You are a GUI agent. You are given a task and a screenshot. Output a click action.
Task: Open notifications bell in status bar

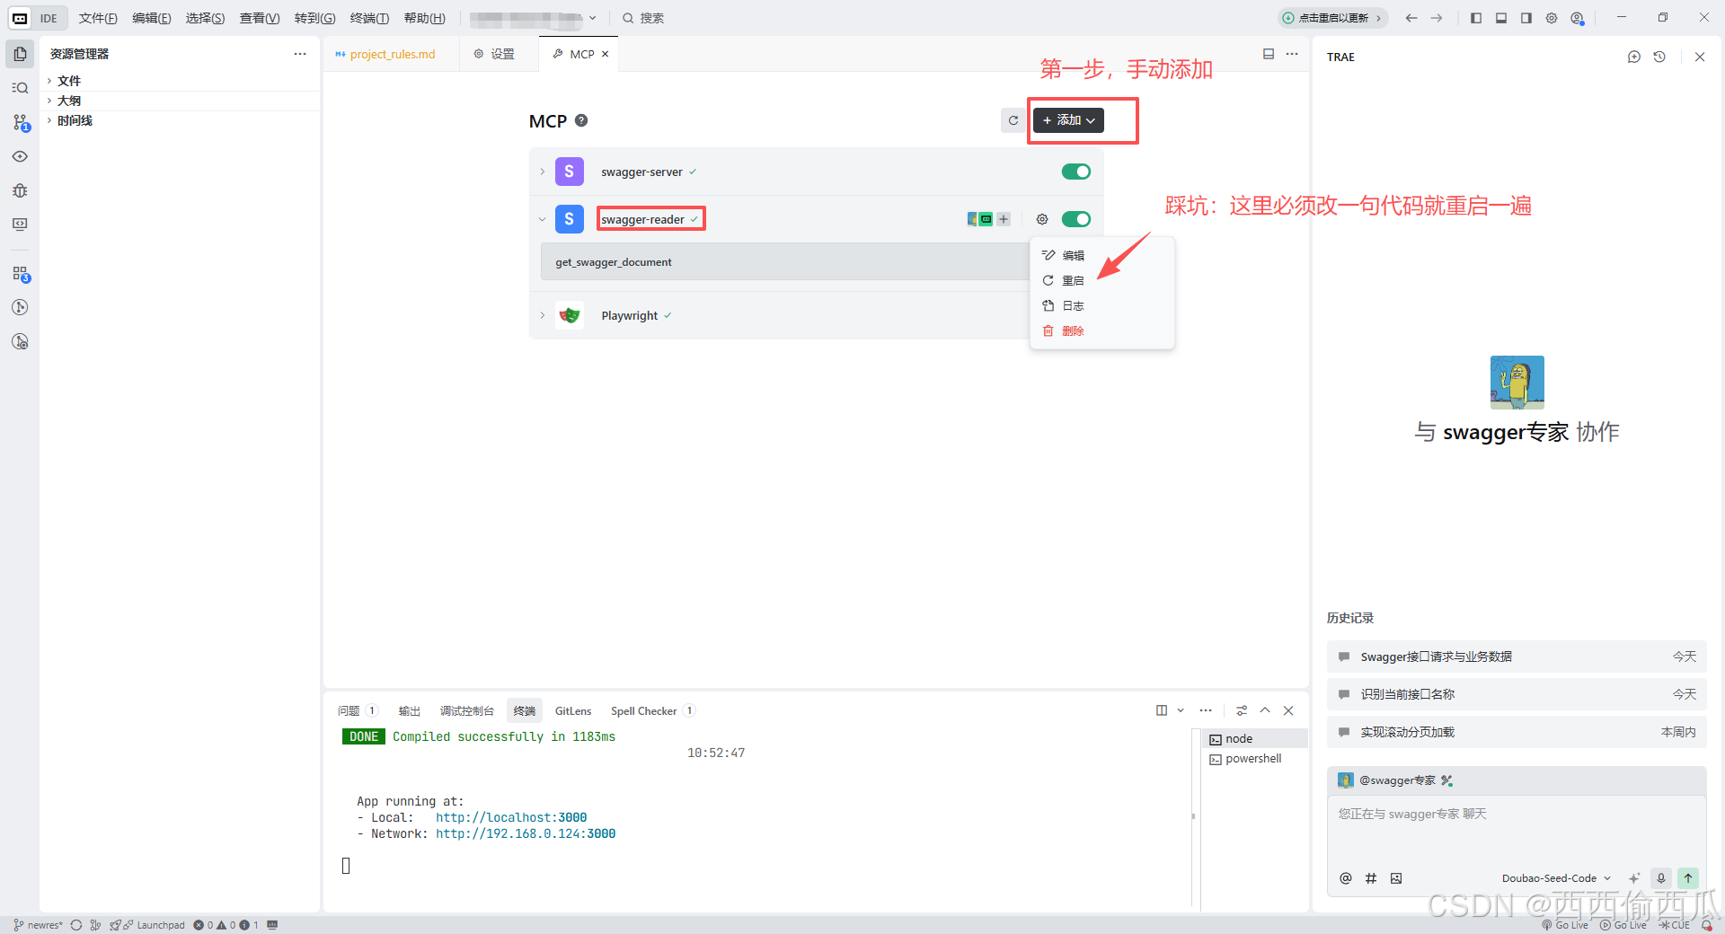[x=1706, y=925]
